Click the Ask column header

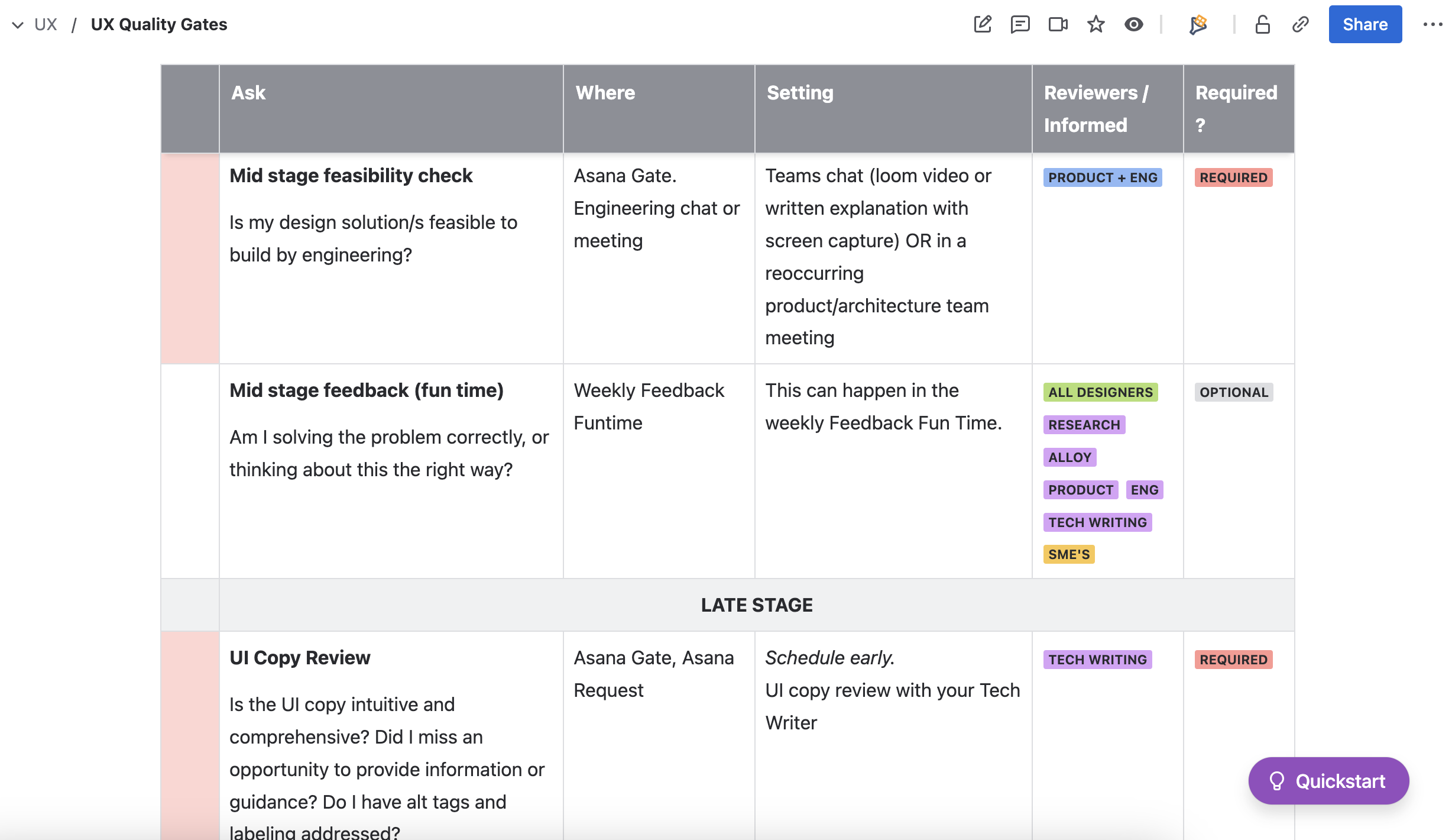(248, 93)
